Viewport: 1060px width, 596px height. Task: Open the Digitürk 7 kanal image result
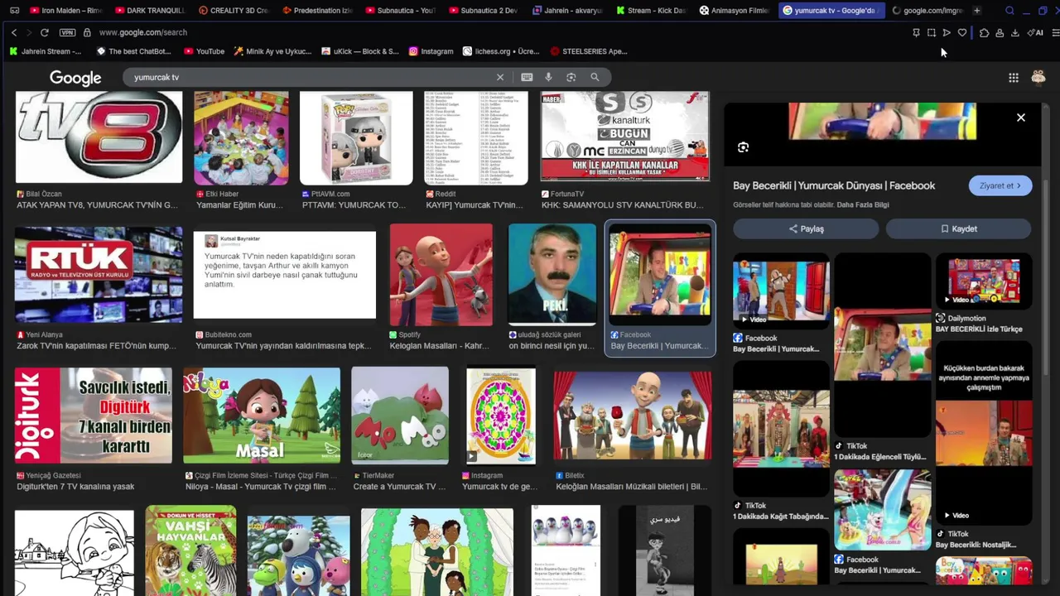(94, 416)
